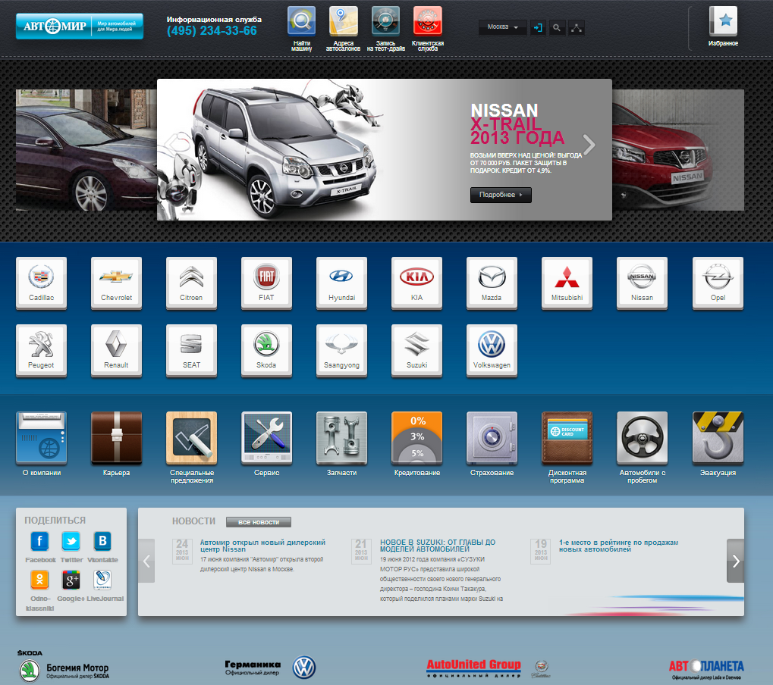Select the Renault brand tile
The width and height of the screenshot is (773, 685).
pyautogui.click(x=116, y=351)
